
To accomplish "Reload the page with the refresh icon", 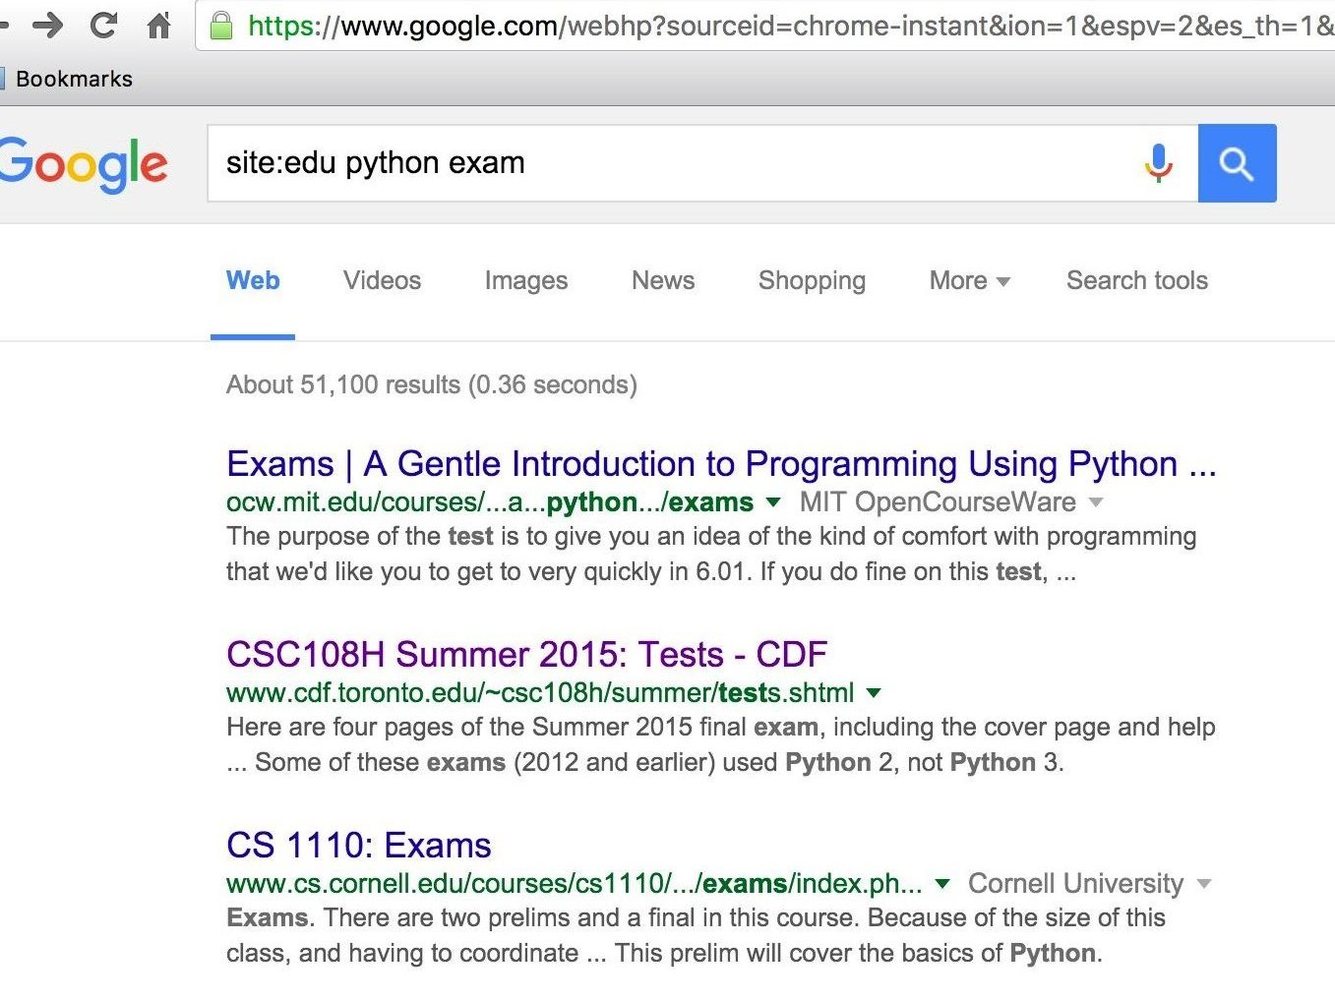I will click(x=103, y=25).
